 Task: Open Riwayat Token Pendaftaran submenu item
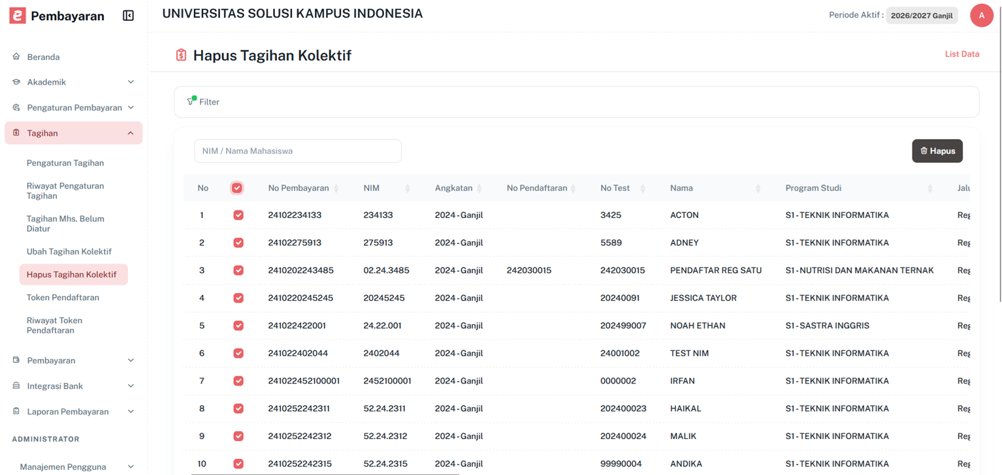tap(55, 325)
